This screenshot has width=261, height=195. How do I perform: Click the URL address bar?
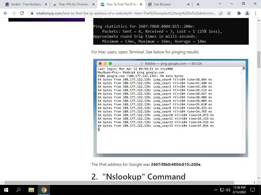coord(126,13)
